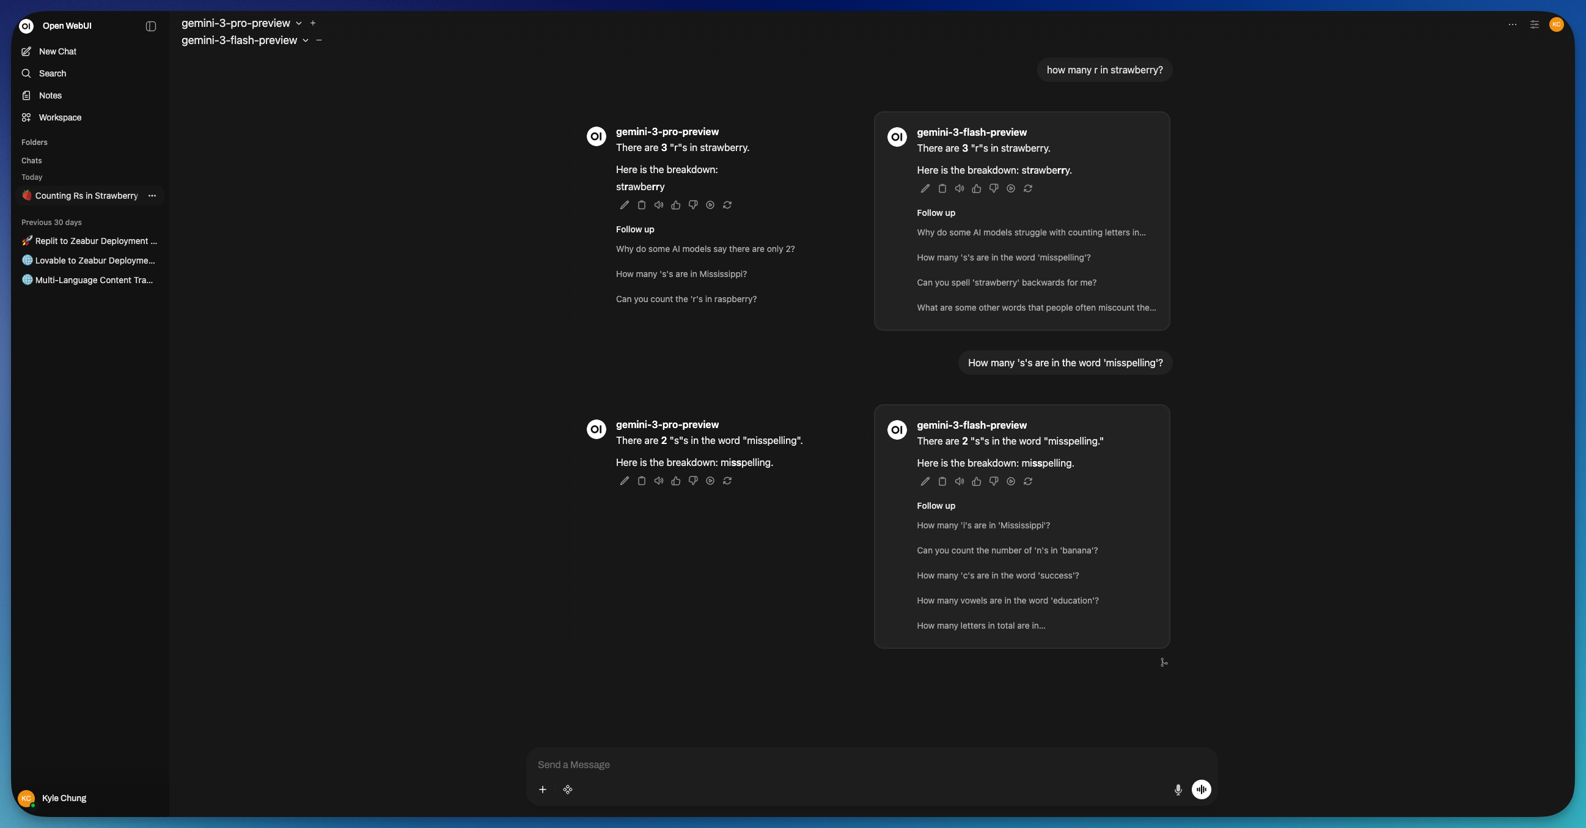Open options menu for Counting Rs in Strawberry
This screenshot has width=1586, height=828.
point(152,196)
